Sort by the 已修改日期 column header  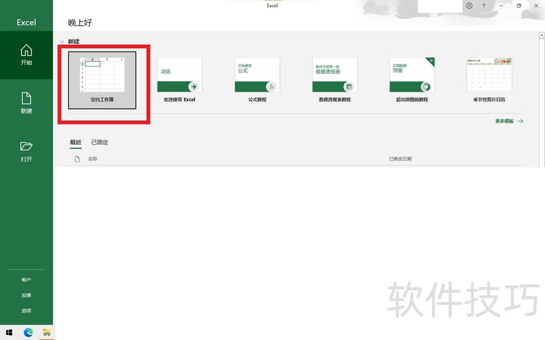pyautogui.click(x=401, y=159)
